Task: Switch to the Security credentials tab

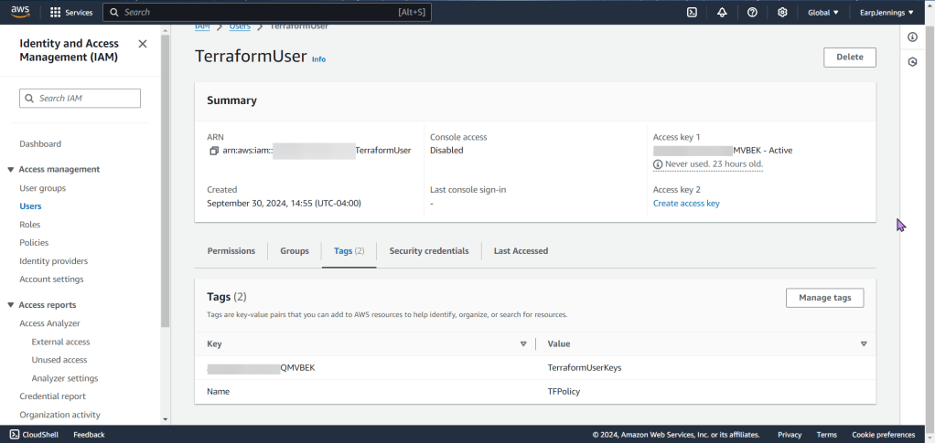Action: click(429, 251)
